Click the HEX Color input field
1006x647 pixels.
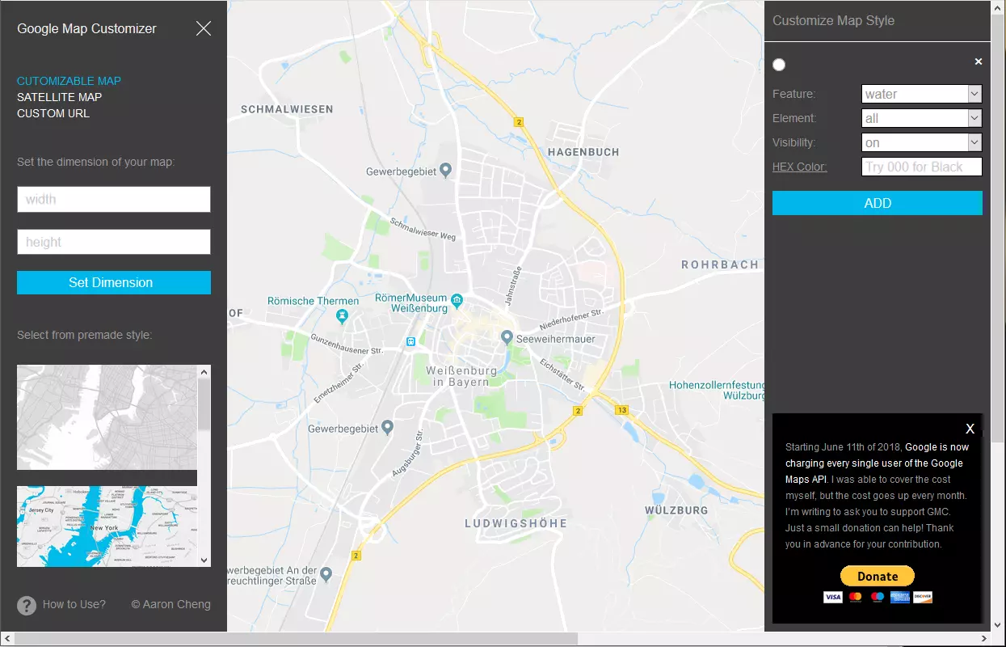point(921,167)
